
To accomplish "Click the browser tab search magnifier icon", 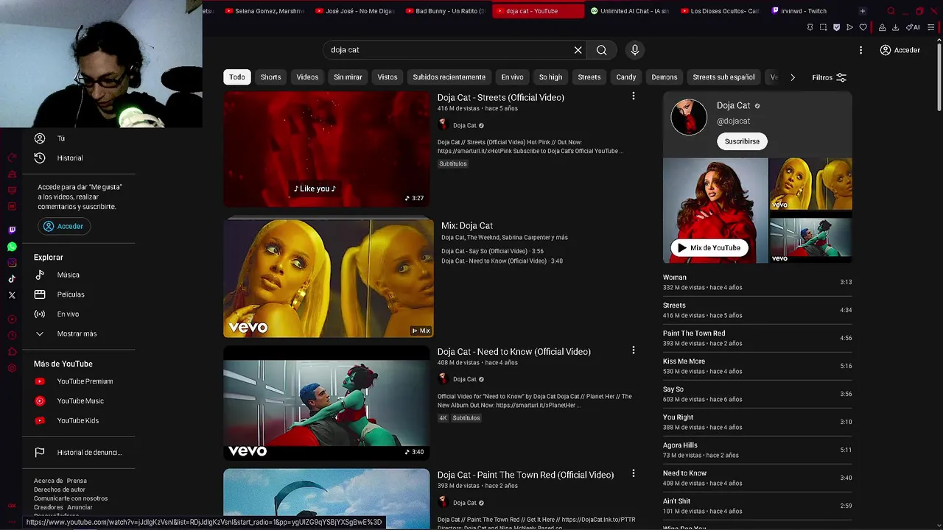I will click(891, 11).
